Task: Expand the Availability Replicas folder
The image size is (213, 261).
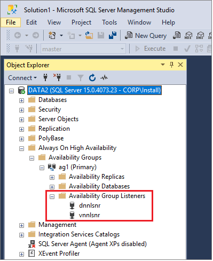Action: pyautogui.click(x=52, y=178)
